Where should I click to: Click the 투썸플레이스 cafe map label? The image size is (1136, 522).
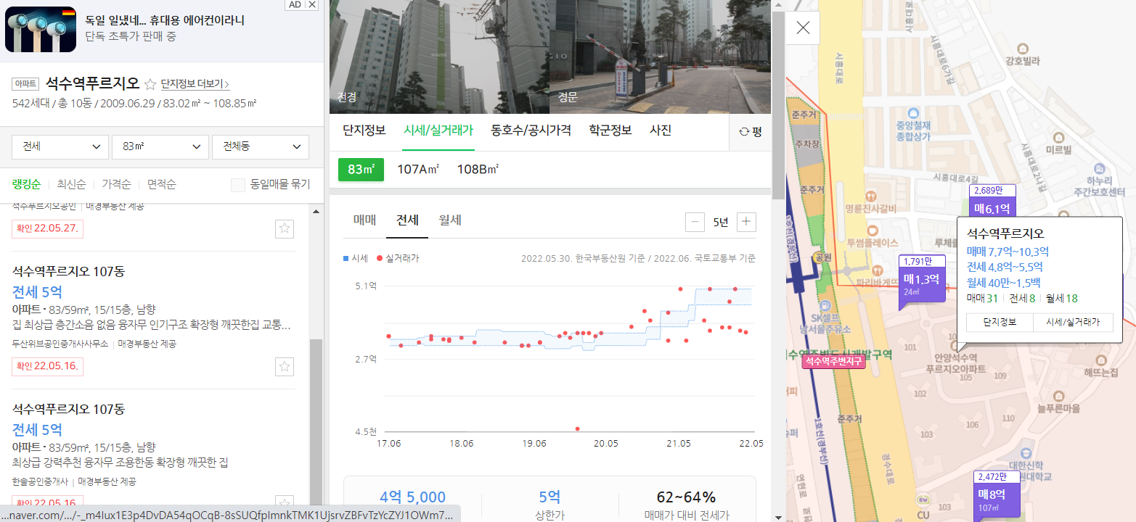point(872,243)
